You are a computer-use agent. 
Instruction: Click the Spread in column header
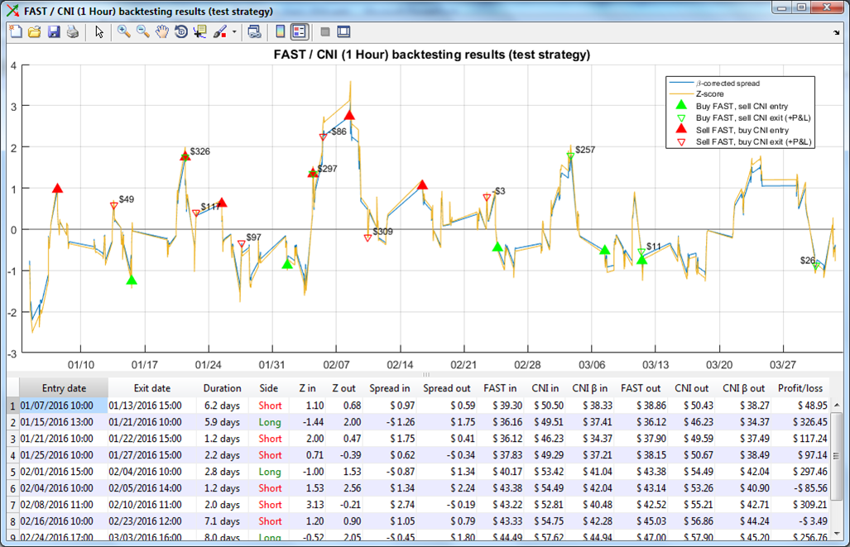tap(390, 388)
